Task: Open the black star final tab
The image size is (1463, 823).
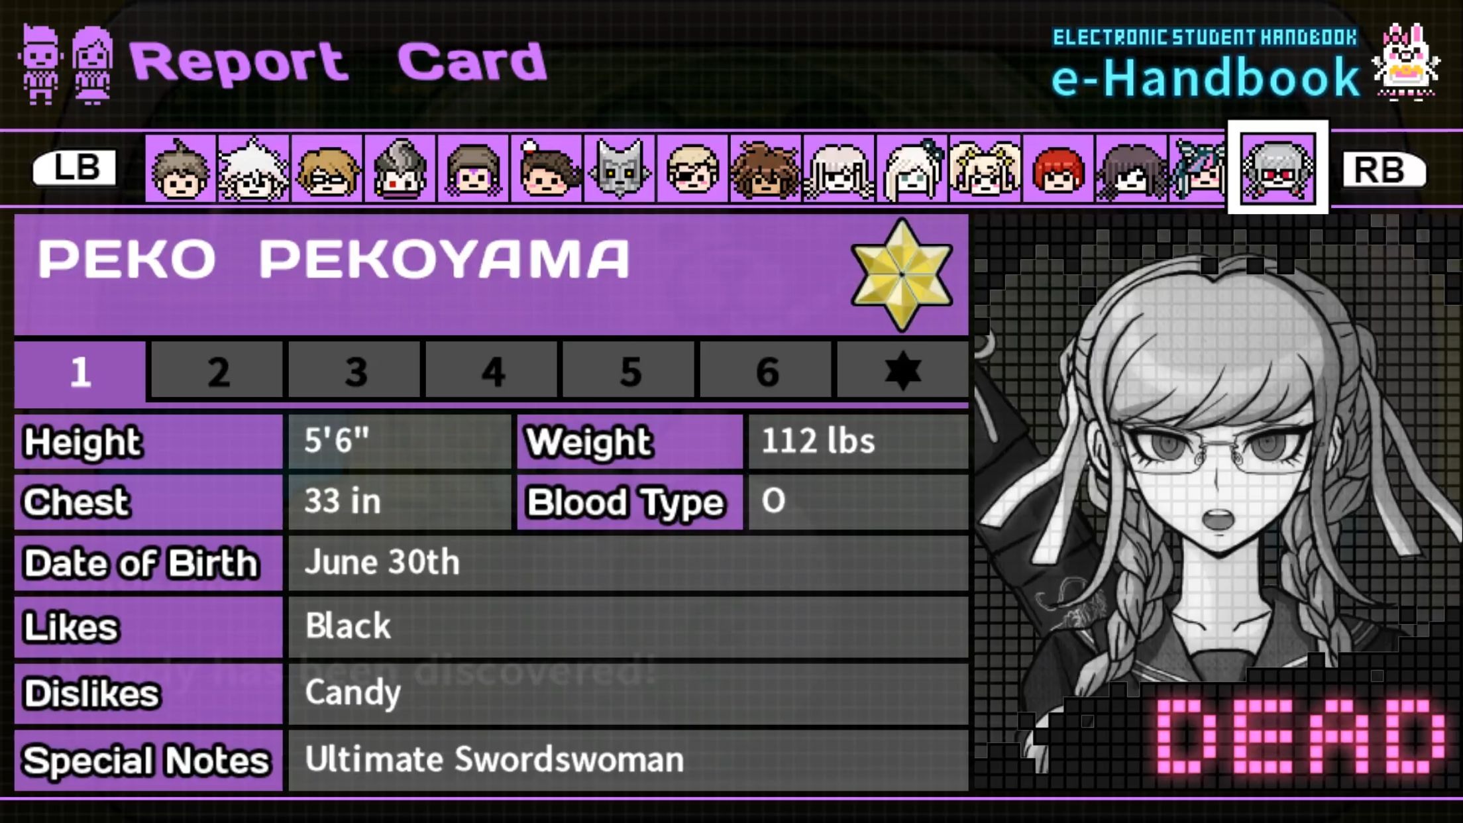Action: 902,371
